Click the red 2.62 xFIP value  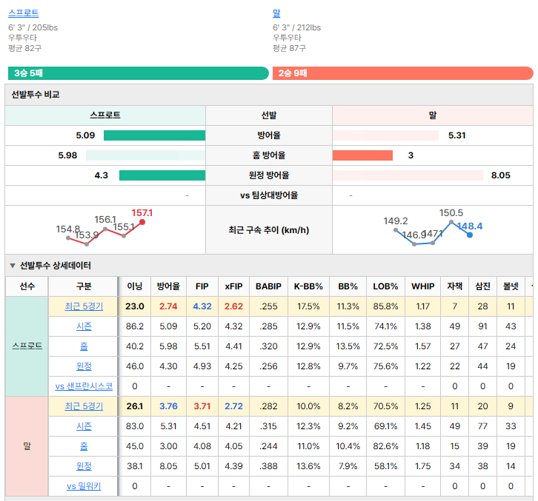coord(233,306)
